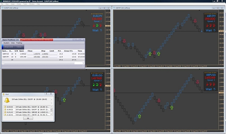This screenshot has width=226, height=134.
Task: Click the stop price 1.65852 cell
Action: coord(45,54)
